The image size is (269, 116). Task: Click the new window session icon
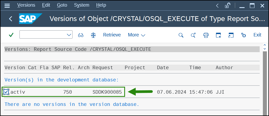(x=218, y=35)
